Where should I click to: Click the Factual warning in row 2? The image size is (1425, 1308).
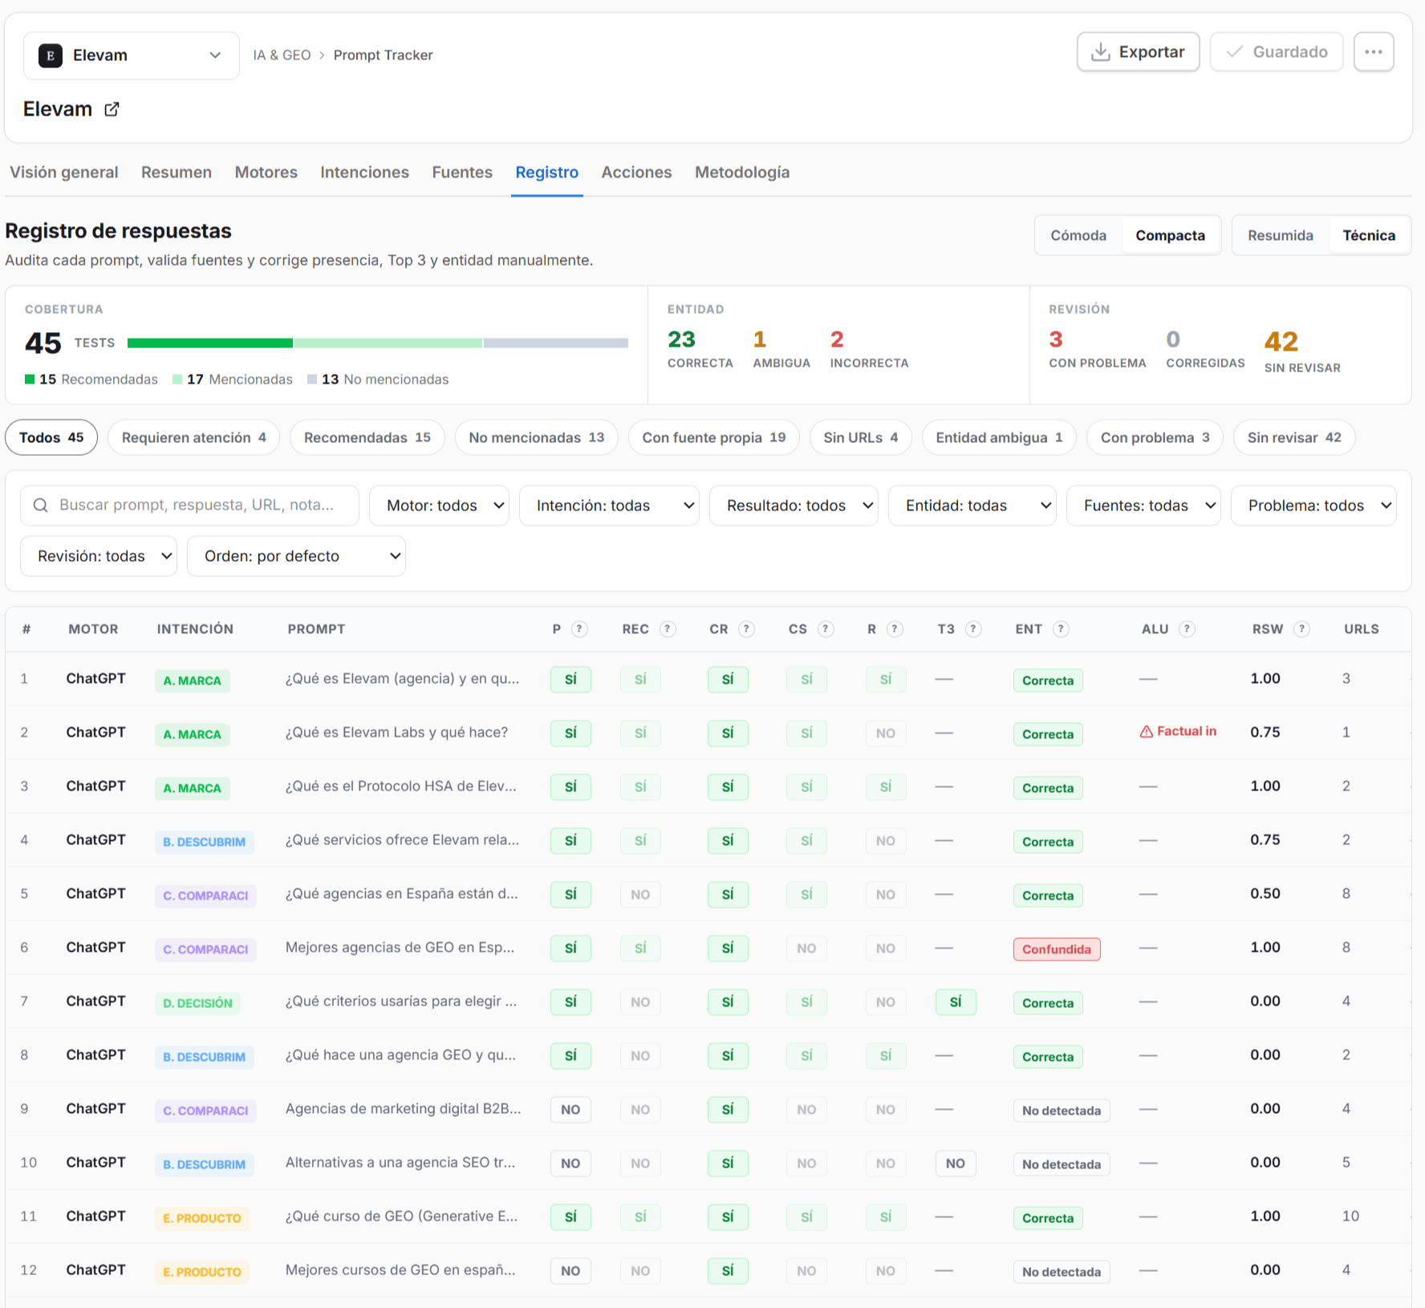[1178, 732]
